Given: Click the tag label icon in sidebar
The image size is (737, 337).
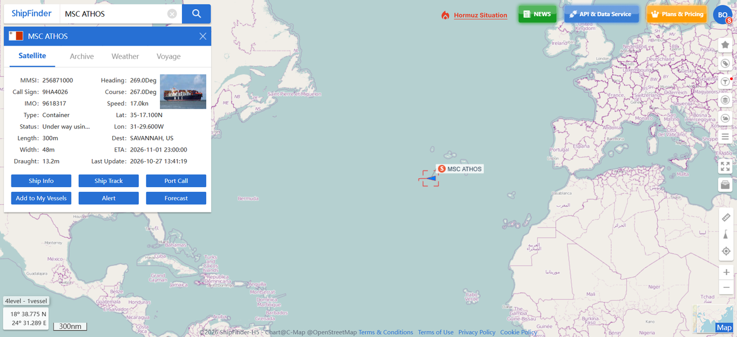Looking at the screenshot, I should point(725,63).
